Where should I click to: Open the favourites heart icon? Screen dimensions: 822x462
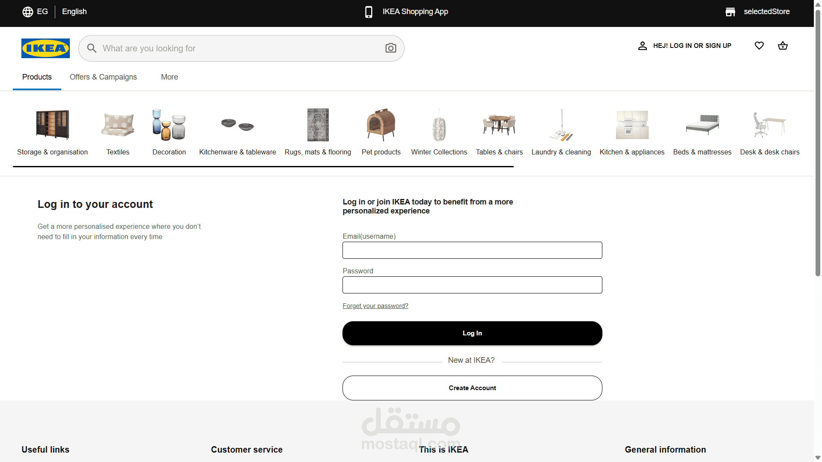click(x=759, y=45)
